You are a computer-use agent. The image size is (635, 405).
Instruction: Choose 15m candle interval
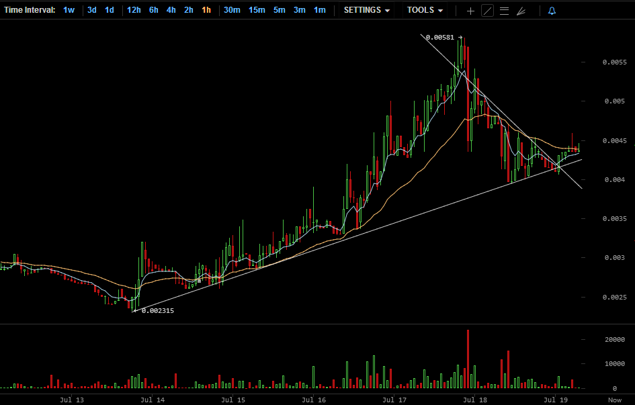pyautogui.click(x=257, y=10)
